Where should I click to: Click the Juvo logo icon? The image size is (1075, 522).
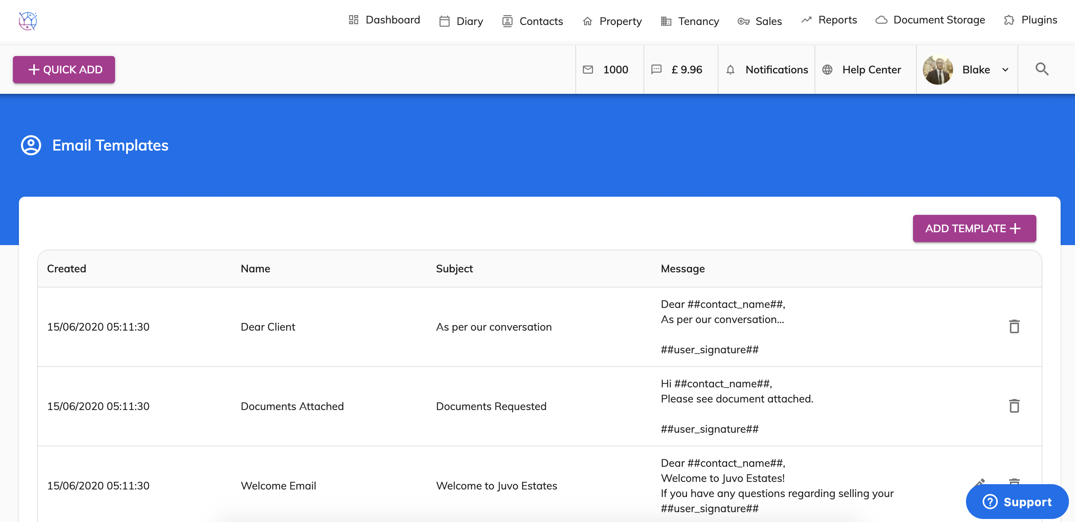(28, 20)
